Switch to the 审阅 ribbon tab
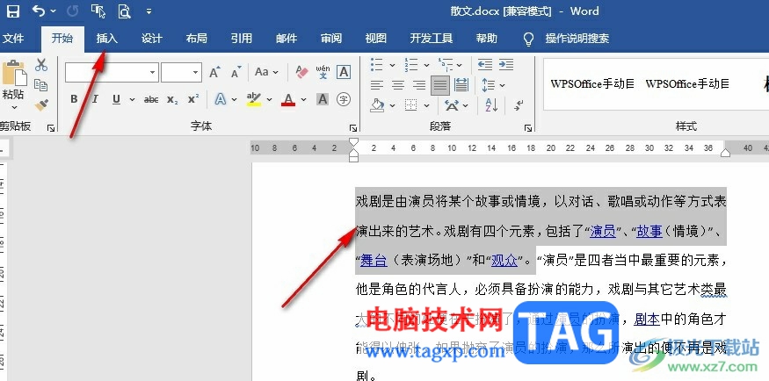This screenshot has height=381, width=769. point(331,39)
